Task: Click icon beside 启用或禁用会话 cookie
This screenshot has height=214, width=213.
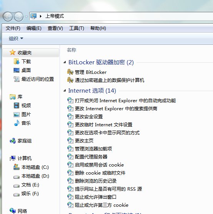Action: pyautogui.click(x=70, y=165)
